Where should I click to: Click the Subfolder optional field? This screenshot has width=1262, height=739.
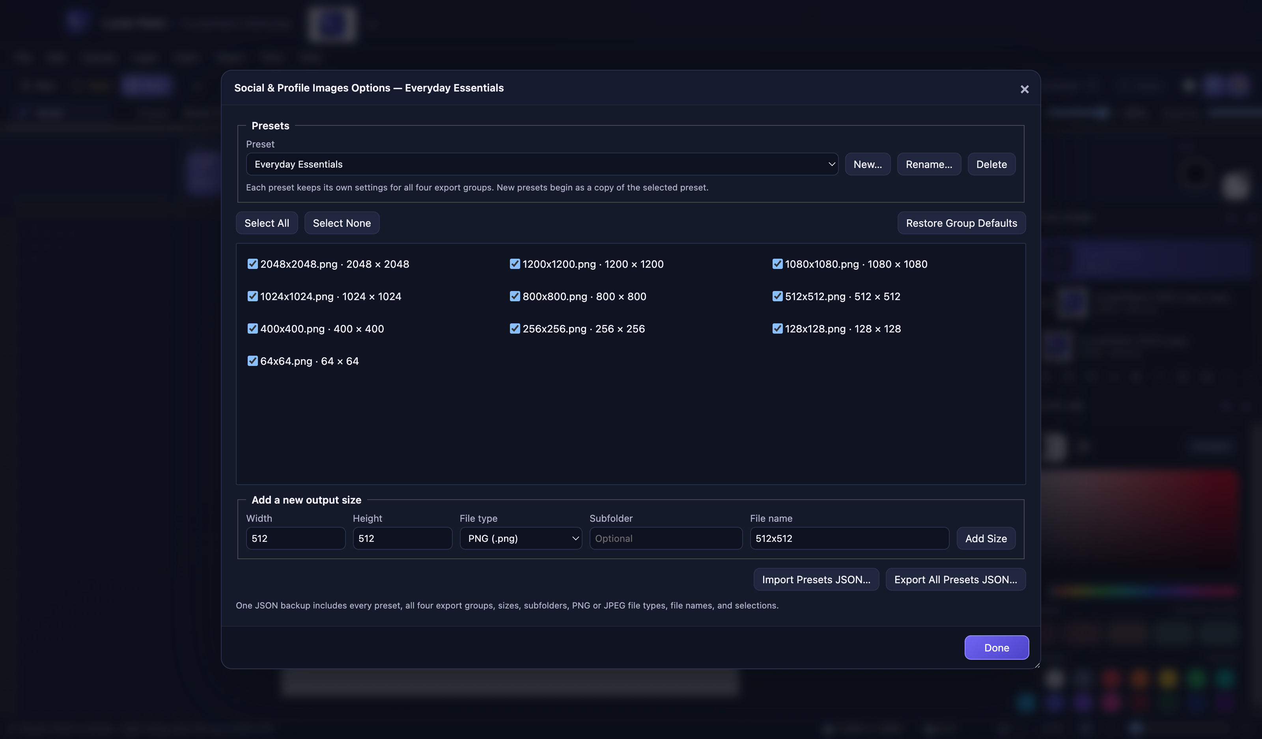[666, 538]
